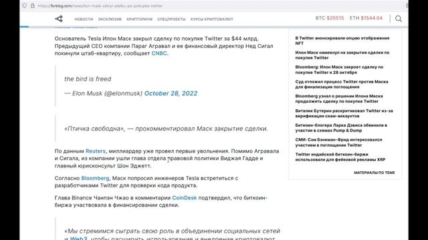The image size is (428, 240).
Task: Open related article about Twitter NFT display option
Action: [x=342, y=41]
